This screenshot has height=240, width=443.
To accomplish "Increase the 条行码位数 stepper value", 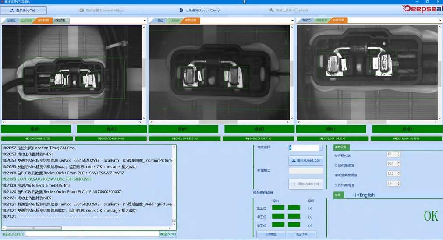I will (x=398, y=153).
